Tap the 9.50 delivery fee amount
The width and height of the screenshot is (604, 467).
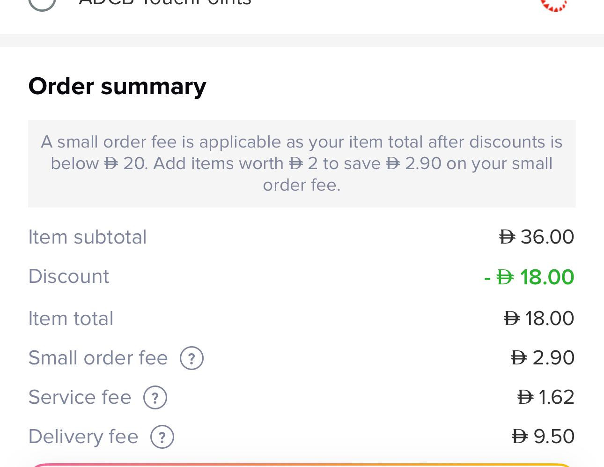543,437
